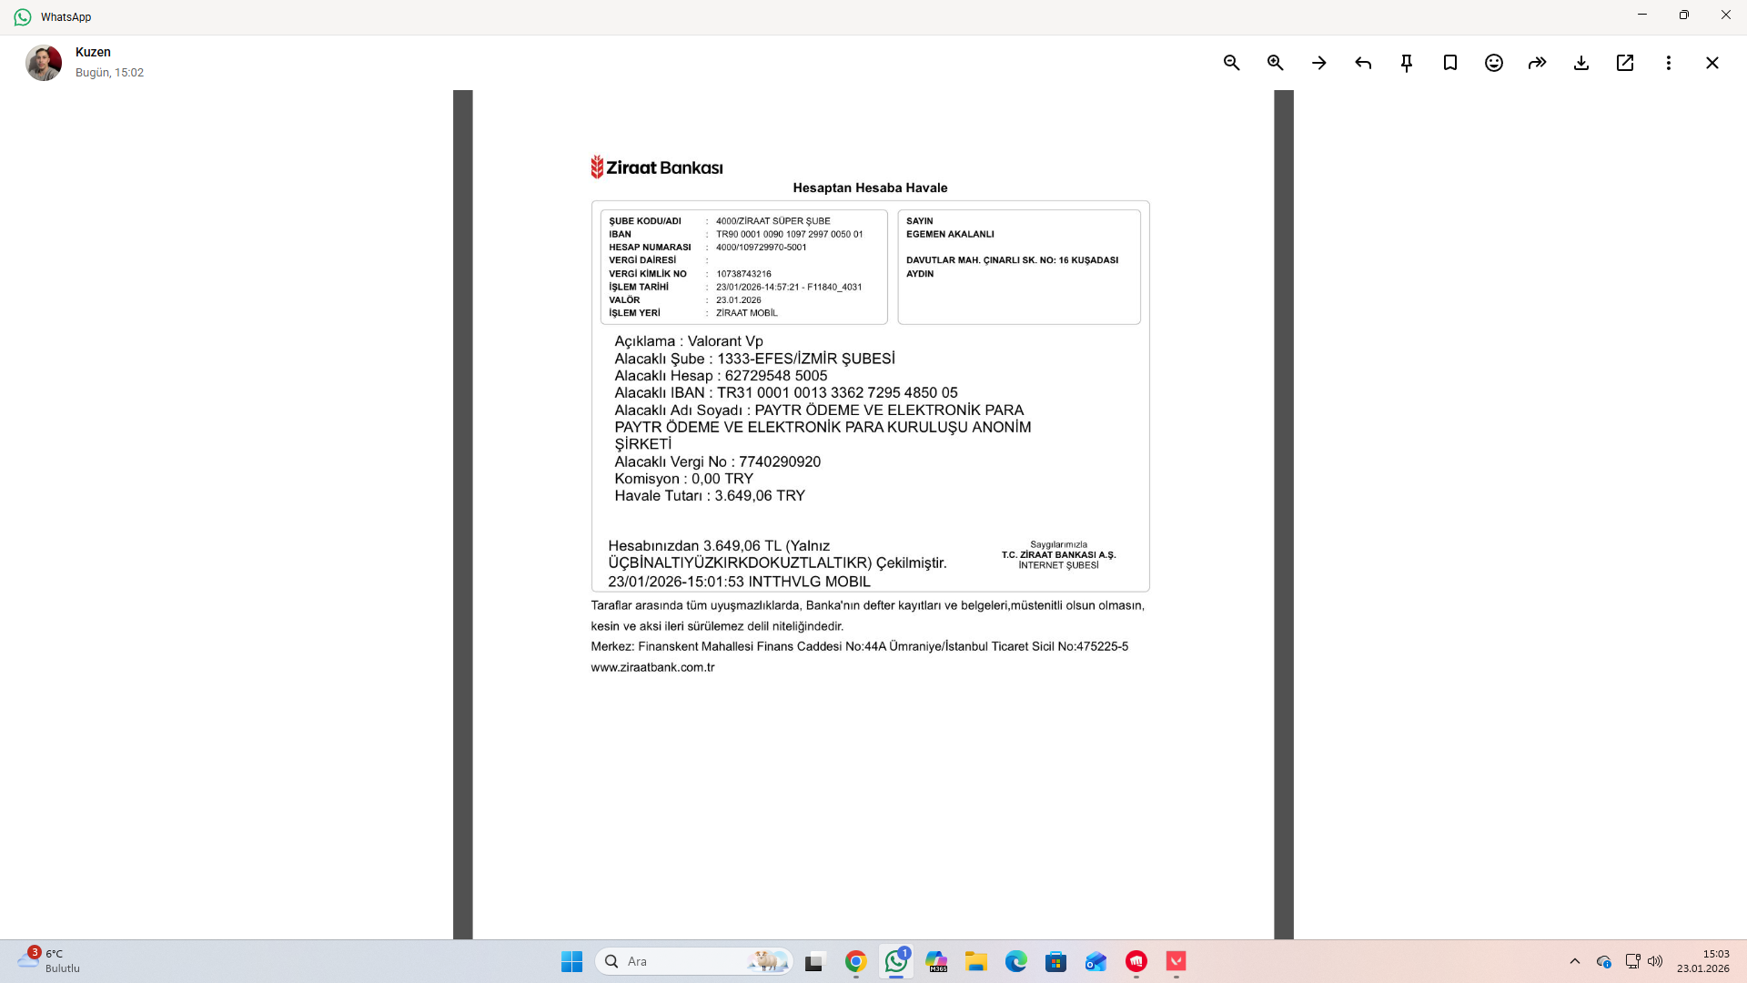The width and height of the screenshot is (1747, 983).
Task: Forward the receipt to another chat
Action: [1537, 63]
